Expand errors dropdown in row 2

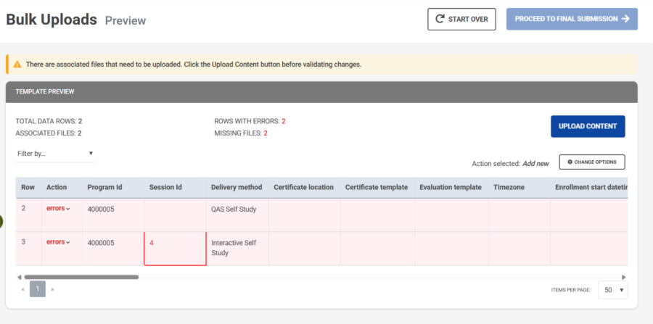58,208
